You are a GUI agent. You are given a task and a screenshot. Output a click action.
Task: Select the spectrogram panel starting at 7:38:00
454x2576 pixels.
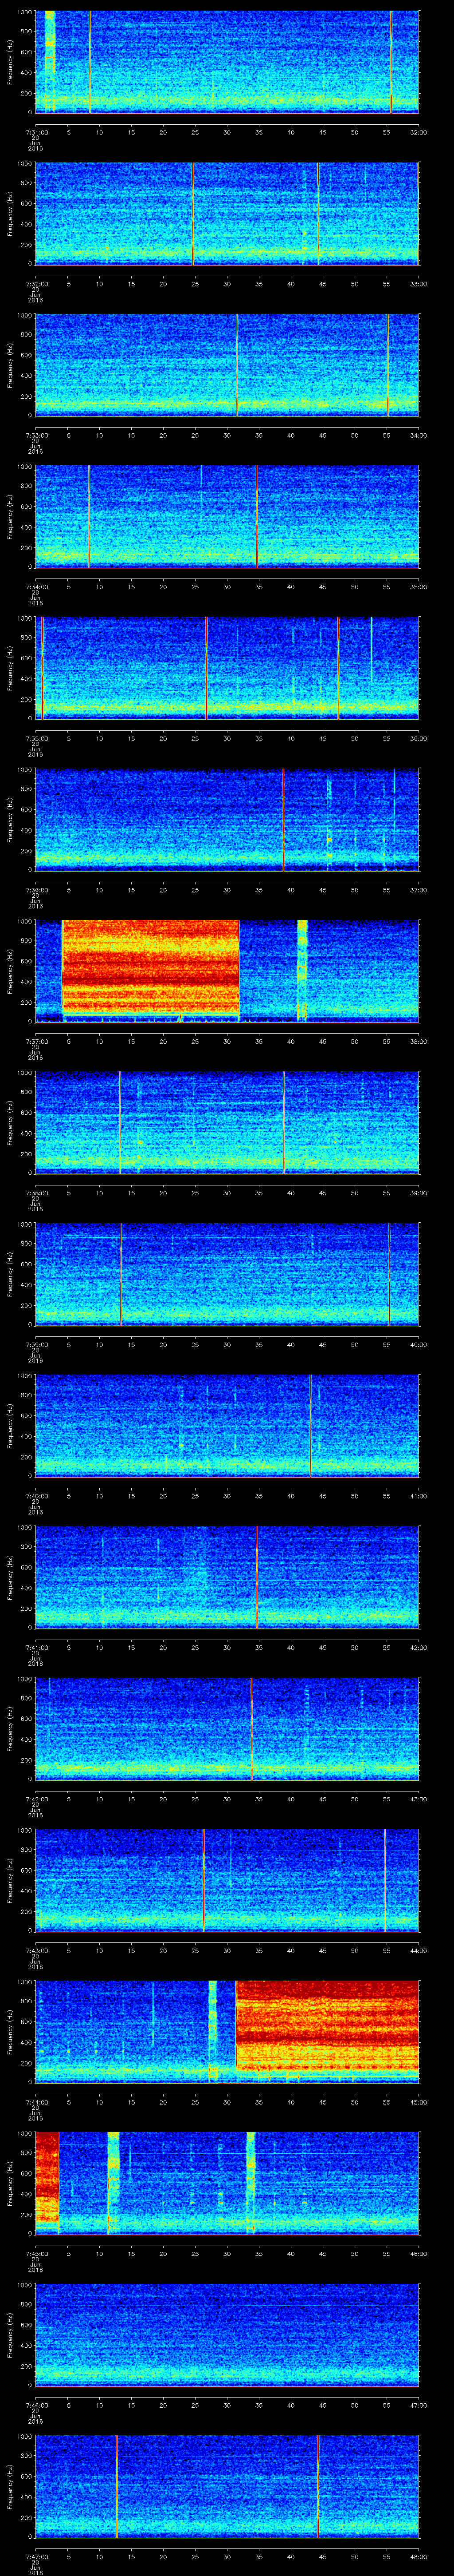(x=227, y=1122)
